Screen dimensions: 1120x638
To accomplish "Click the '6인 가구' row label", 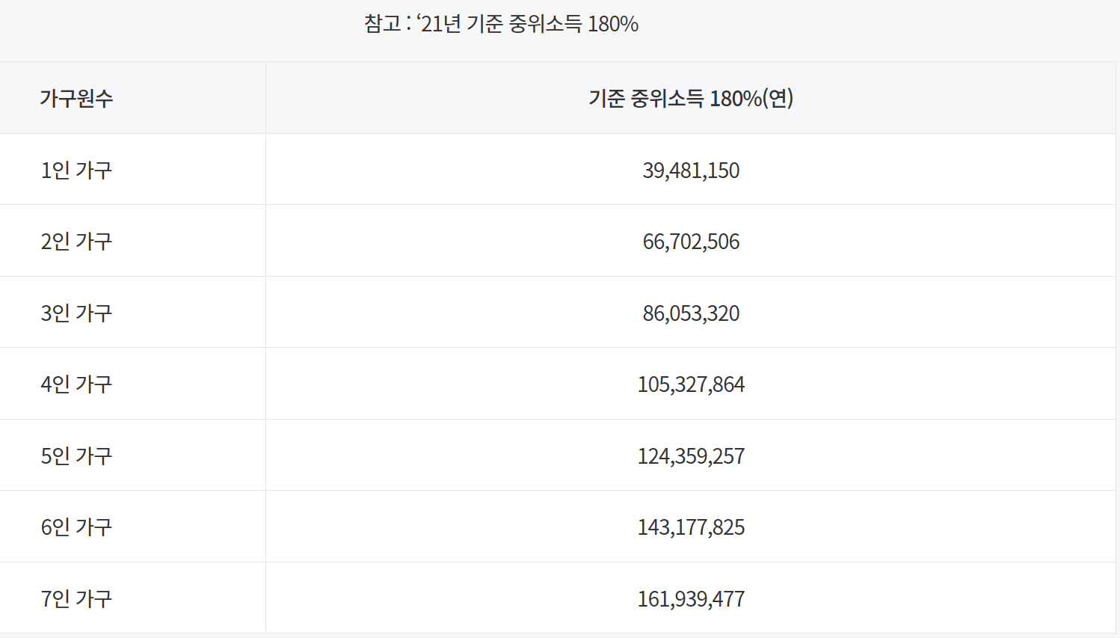I will coord(76,527).
